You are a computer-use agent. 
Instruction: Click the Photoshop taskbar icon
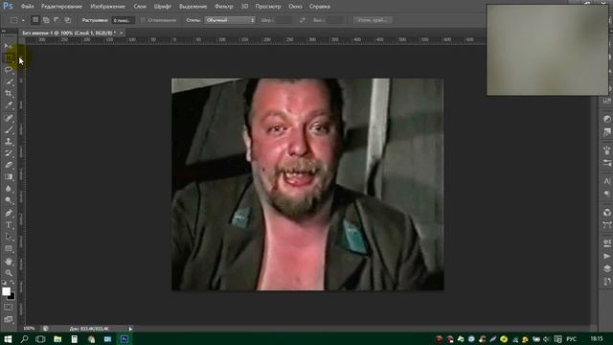(125, 338)
